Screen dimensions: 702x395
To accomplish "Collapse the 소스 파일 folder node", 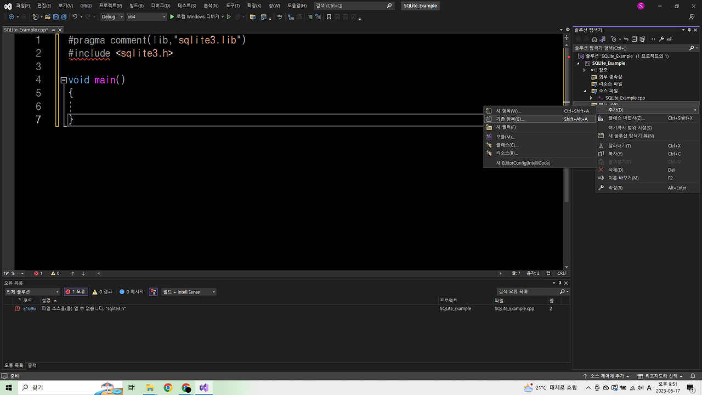I will tap(585, 91).
